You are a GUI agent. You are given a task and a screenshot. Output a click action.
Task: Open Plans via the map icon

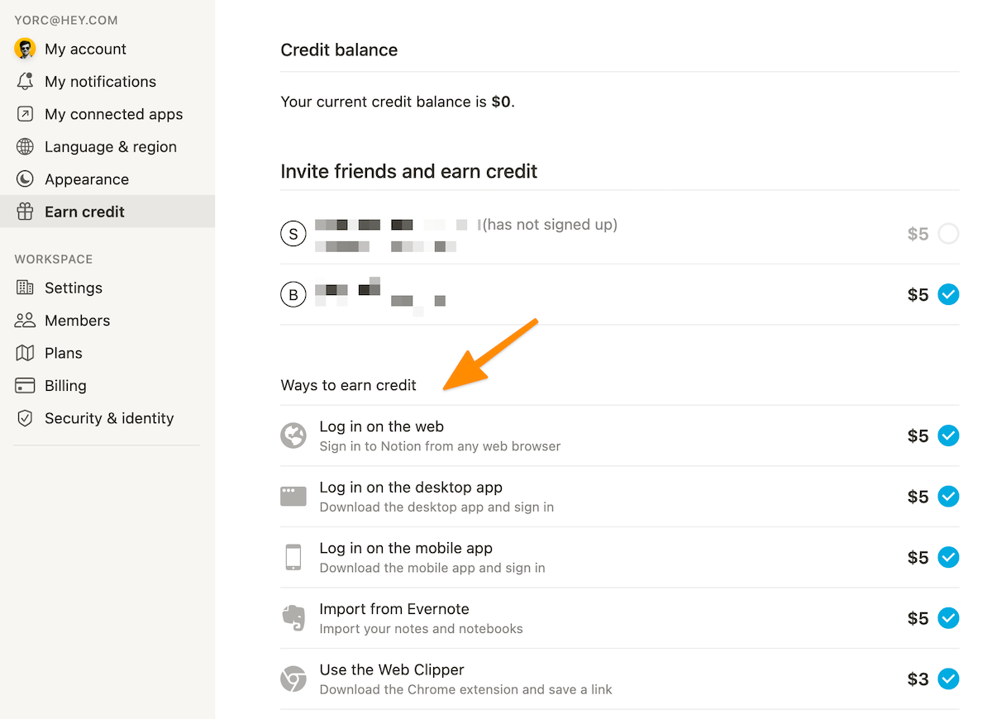pos(25,352)
